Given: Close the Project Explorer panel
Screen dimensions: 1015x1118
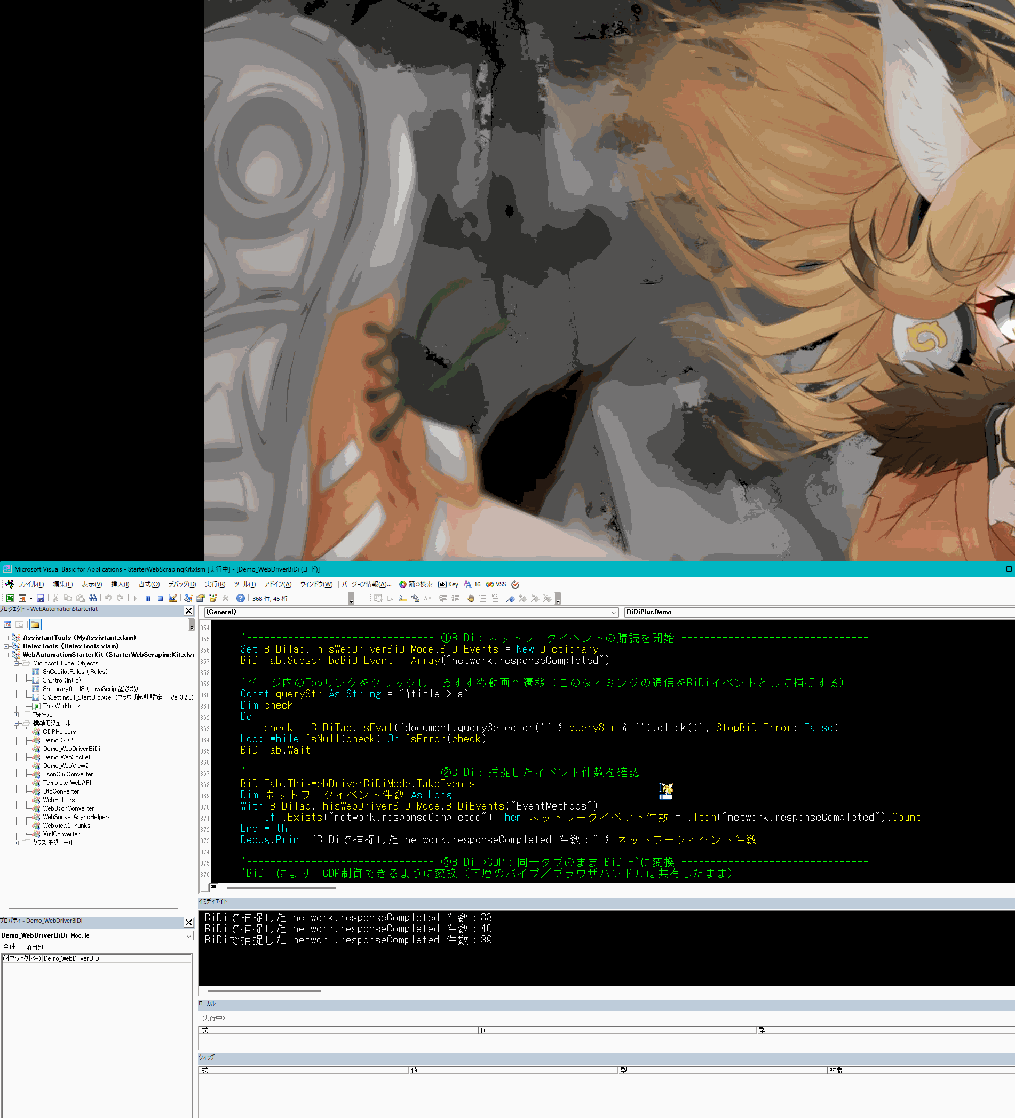Looking at the screenshot, I should [x=188, y=610].
